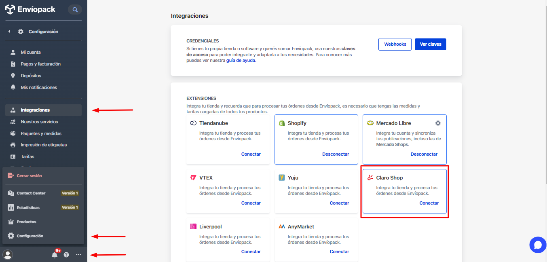Image resolution: width=547 pixels, height=262 pixels.
Task: Click the Envíopack logo icon
Action: pyautogui.click(x=10, y=9)
